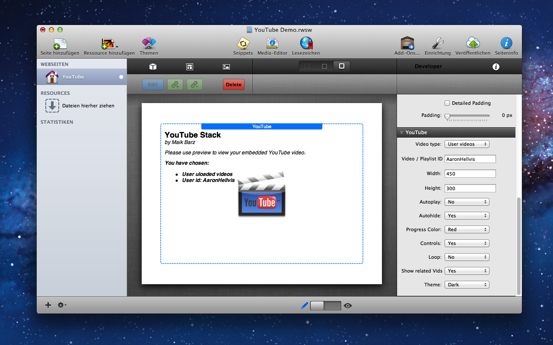Select the bold dotted outline mode
Screen dimensions: 553x345
tap(324, 66)
